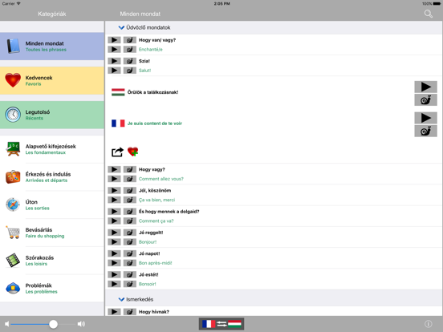This screenshot has width=443, height=332.
Task: Collapse the 'Ismerkedés' section chevron
Action: click(x=121, y=299)
